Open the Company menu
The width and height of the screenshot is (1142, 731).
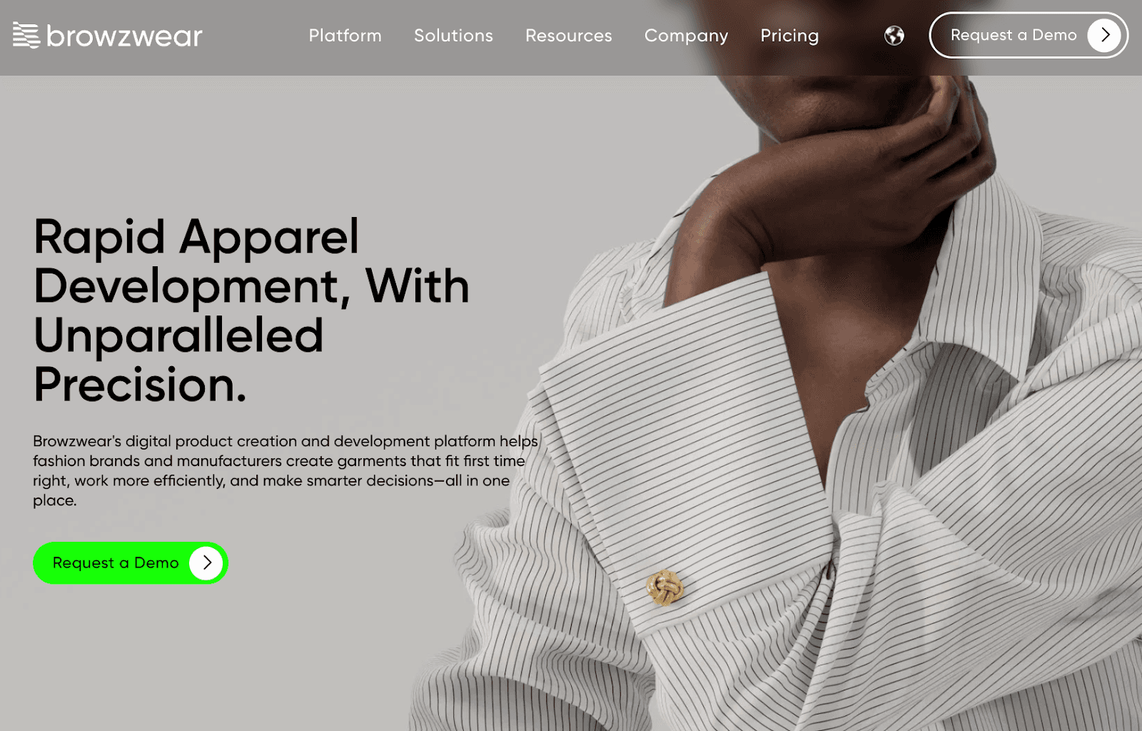coord(686,36)
